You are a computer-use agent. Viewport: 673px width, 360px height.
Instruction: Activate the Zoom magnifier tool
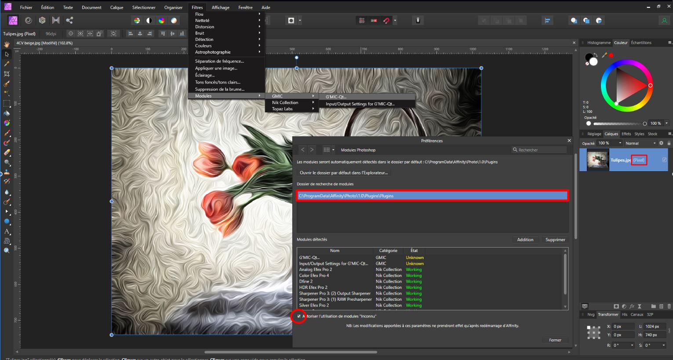[7, 251]
